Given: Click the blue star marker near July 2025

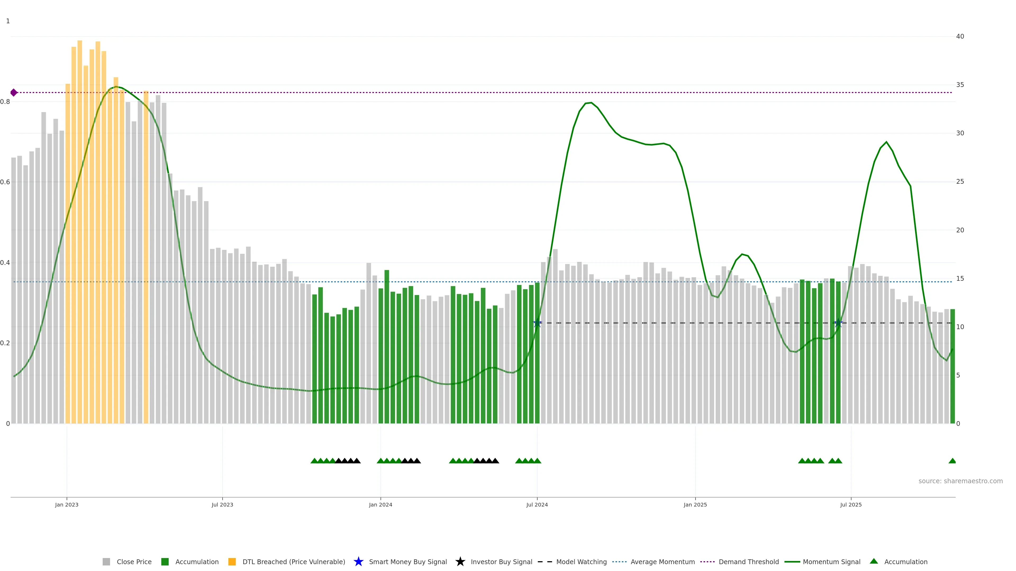Looking at the screenshot, I should (x=838, y=323).
